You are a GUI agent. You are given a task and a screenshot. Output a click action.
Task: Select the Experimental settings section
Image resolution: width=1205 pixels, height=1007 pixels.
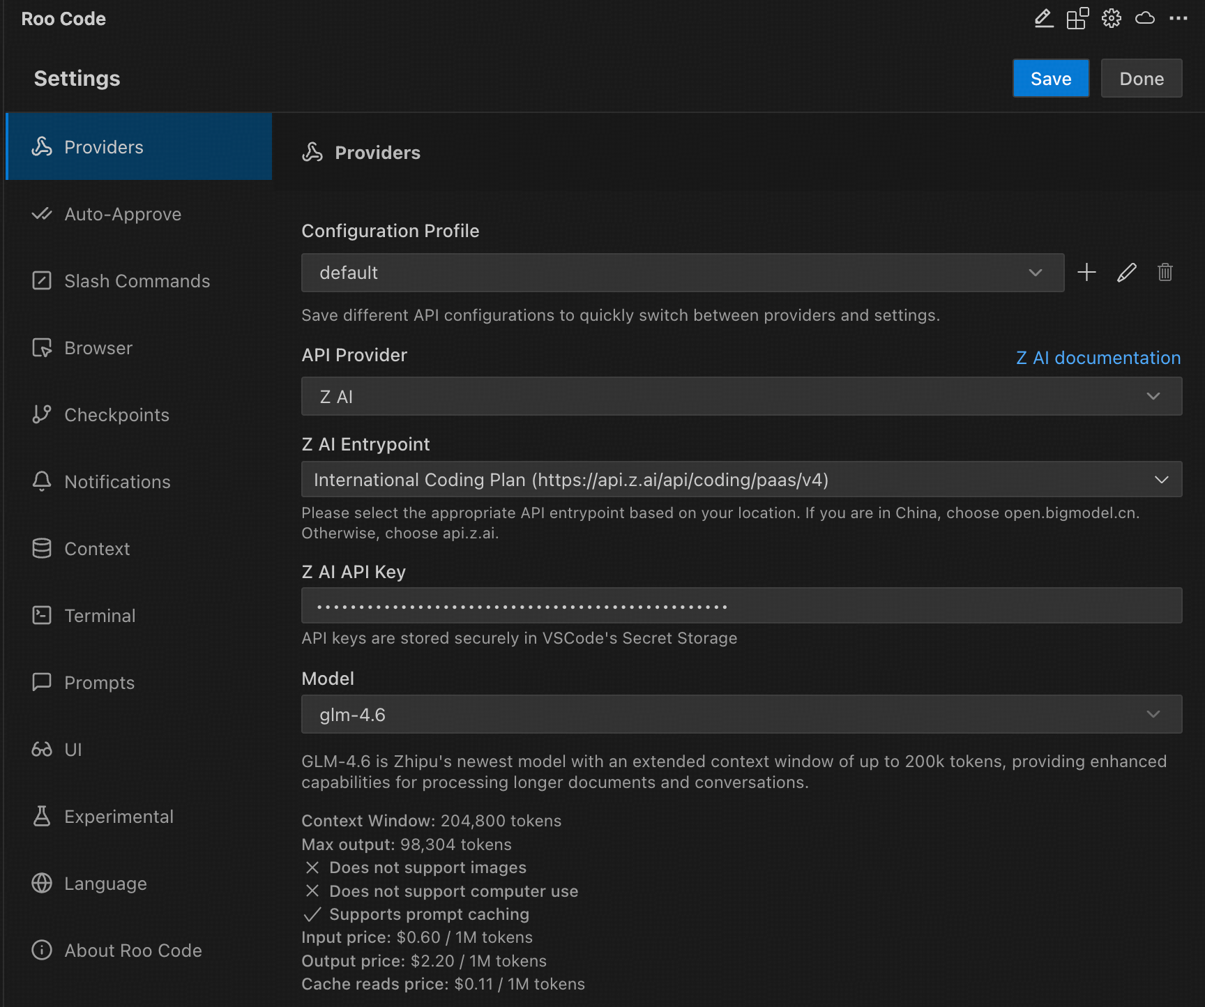click(x=119, y=817)
